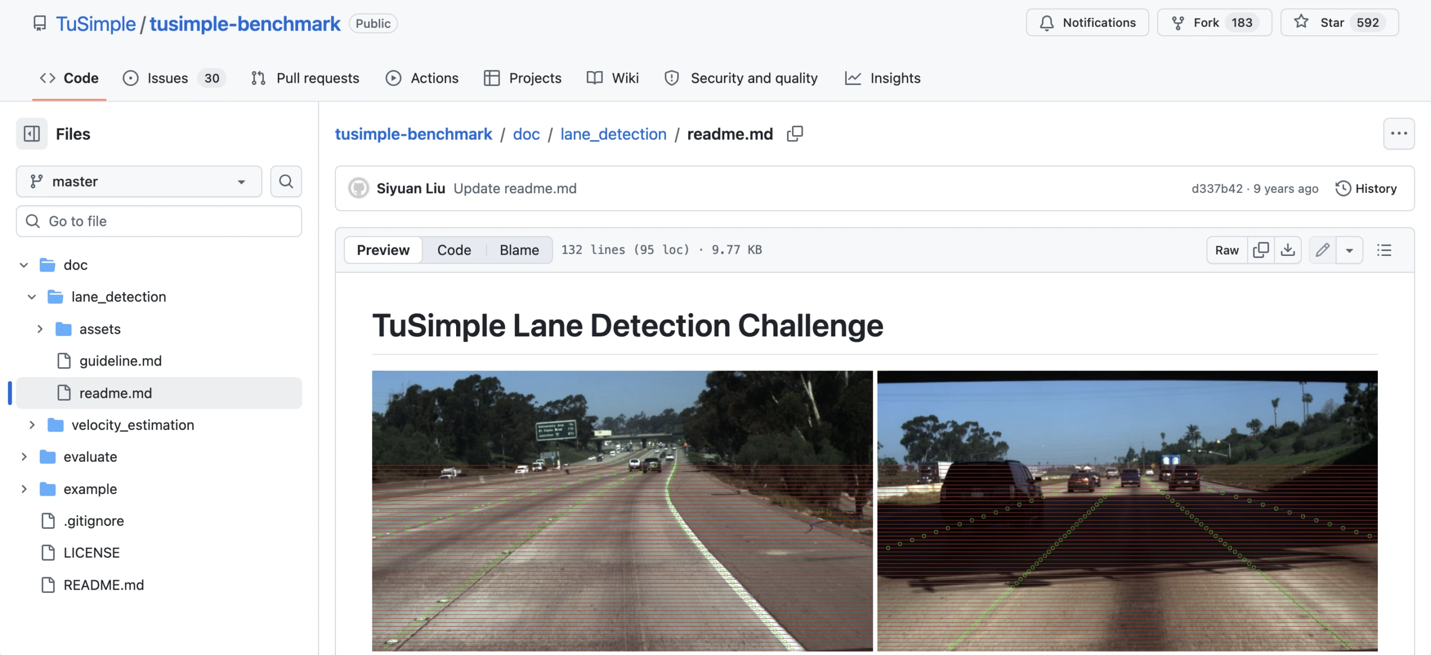Viewport: 1431px width, 655px height.
Task: Click the Notifications bell button
Action: click(x=1087, y=22)
